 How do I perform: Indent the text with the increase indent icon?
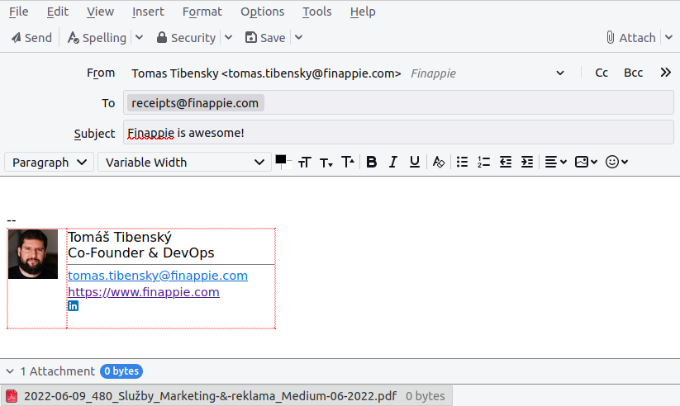[527, 163]
